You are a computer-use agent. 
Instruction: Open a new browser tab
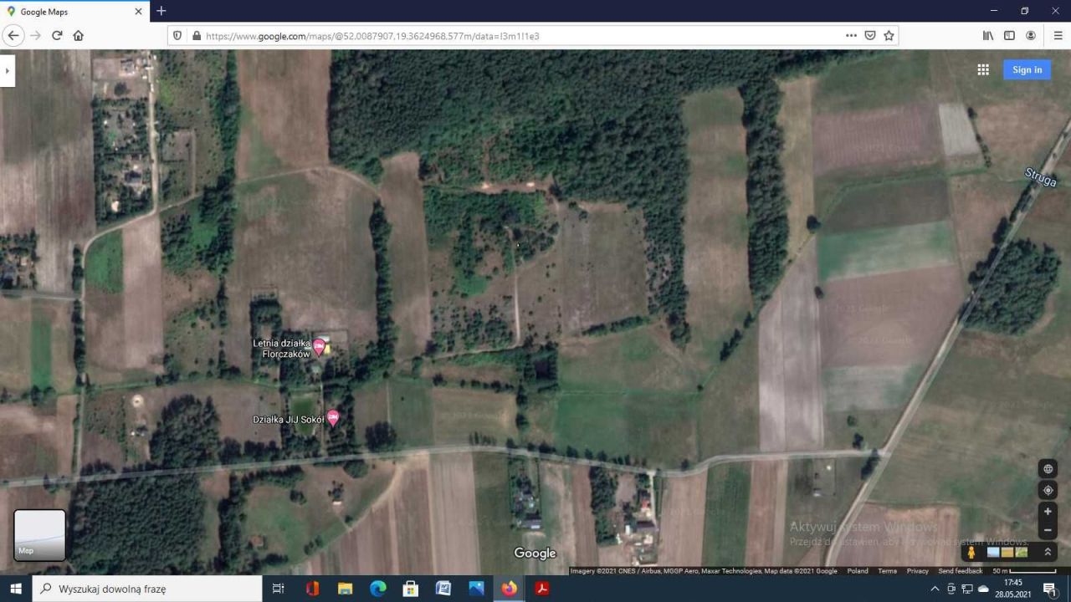click(161, 12)
